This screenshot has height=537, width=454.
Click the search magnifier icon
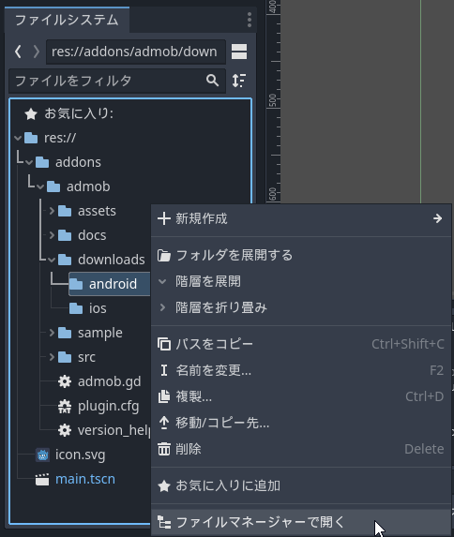(x=213, y=81)
